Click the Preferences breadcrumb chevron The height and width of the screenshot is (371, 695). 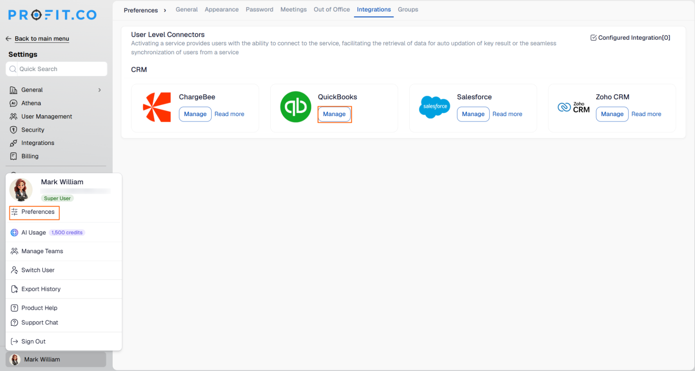point(165,10)
